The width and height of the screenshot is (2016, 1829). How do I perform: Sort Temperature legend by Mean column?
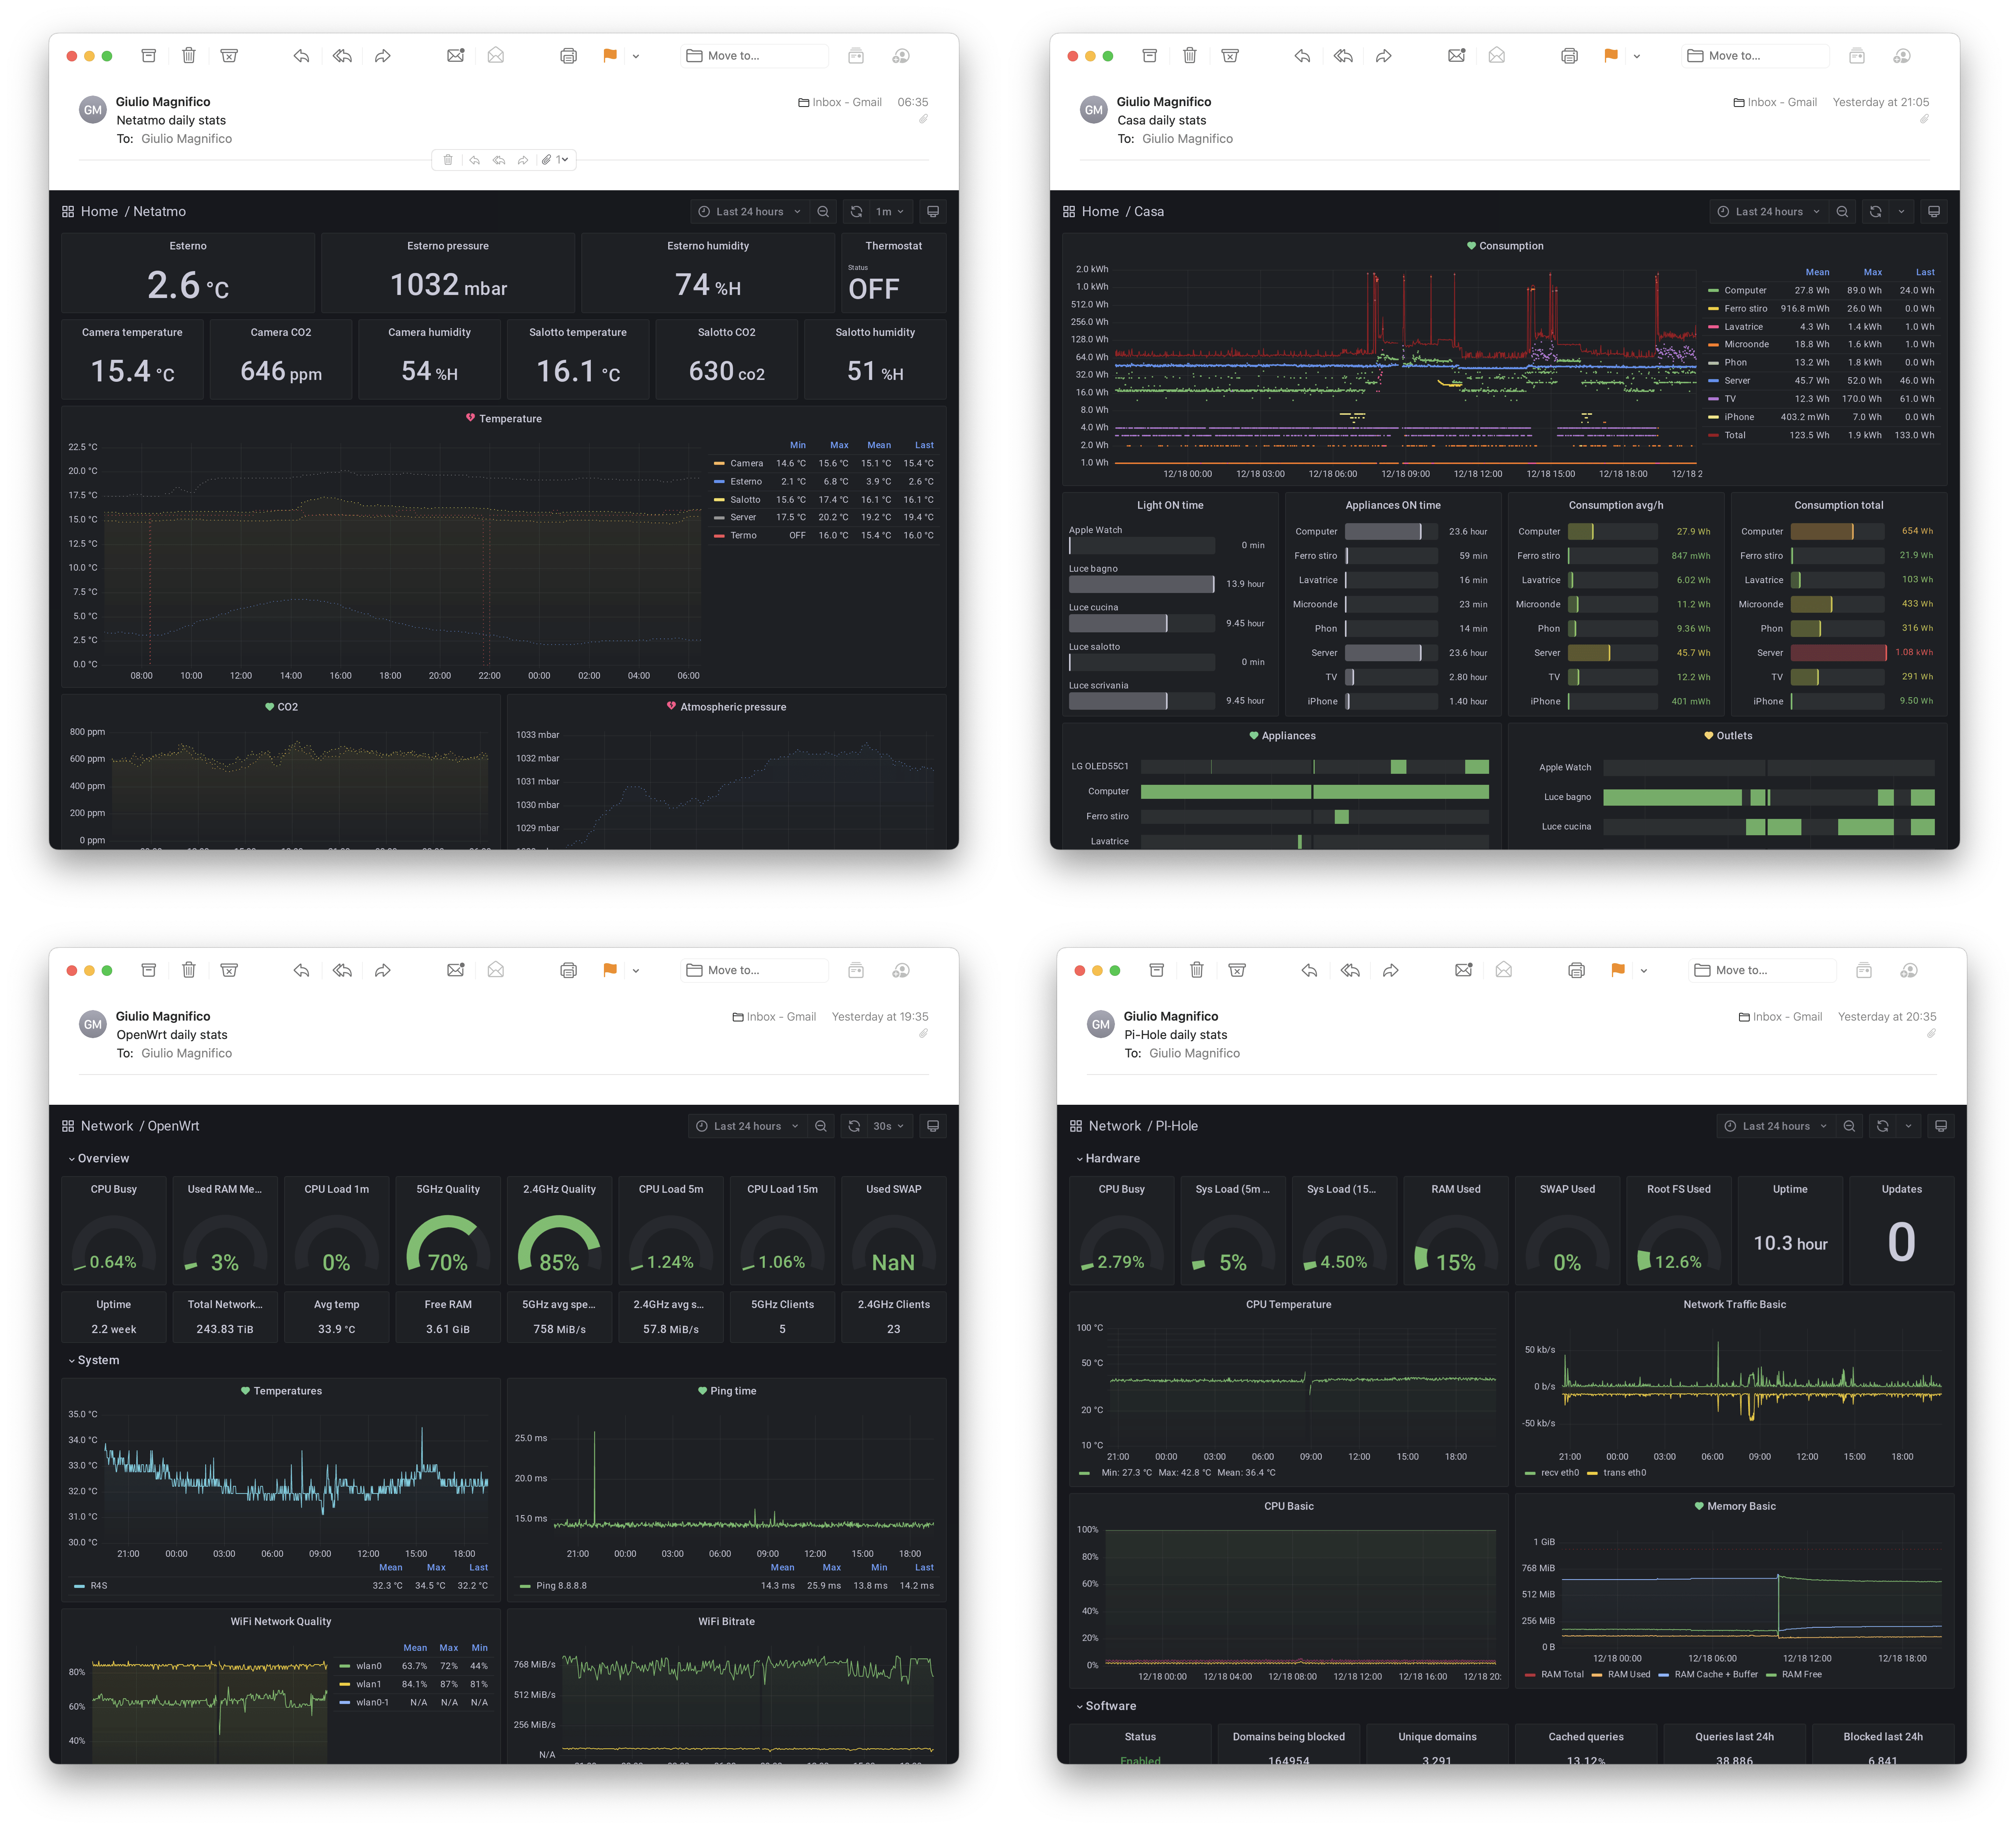pyautogui.click(x=879, y=445)
